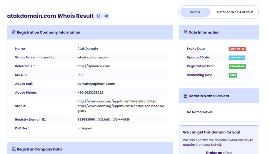The height and width of the screenshot is (154, 269).
Task: Click the calendar icon for Date Information
Action: tap(185, 32)
